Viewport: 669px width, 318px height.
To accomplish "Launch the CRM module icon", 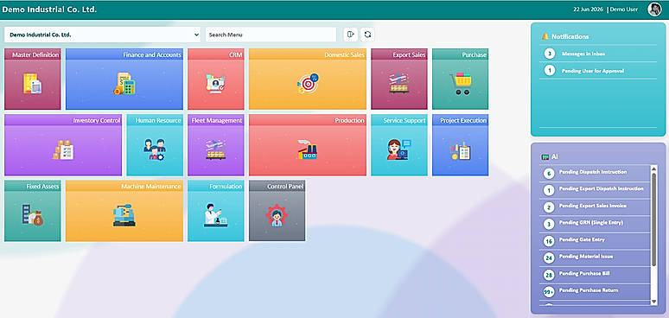I will click(215, 84).
